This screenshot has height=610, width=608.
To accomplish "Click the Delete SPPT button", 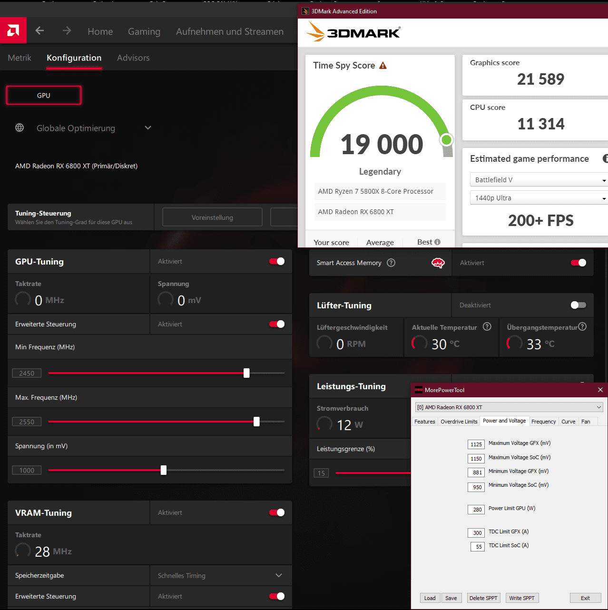I will [x=483, y=598].
